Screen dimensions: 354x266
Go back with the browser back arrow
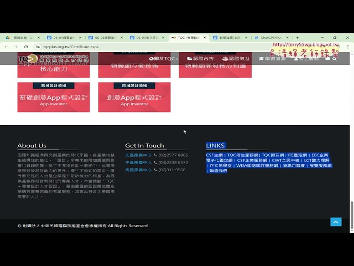click(x=6, y=47)
